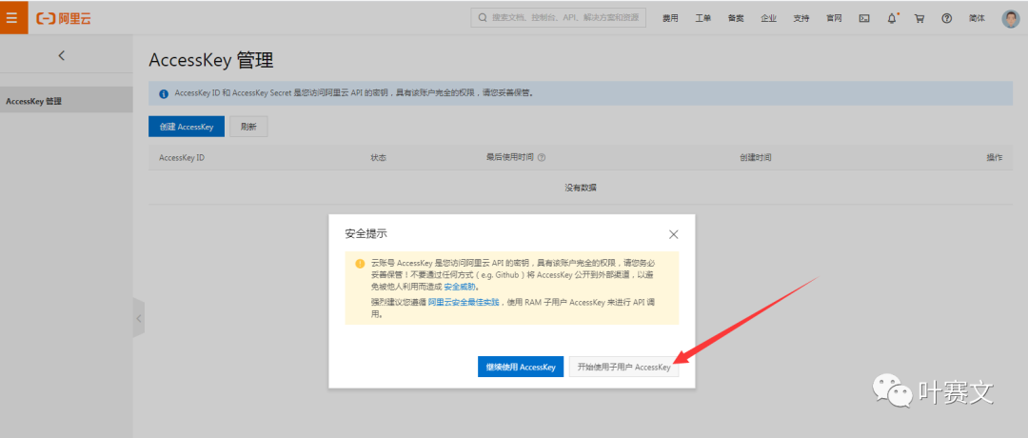Viewport: 1028px width, 438px height.
Task: Open the 阿里云安全最佳实践 link
Action: [464, 302]
